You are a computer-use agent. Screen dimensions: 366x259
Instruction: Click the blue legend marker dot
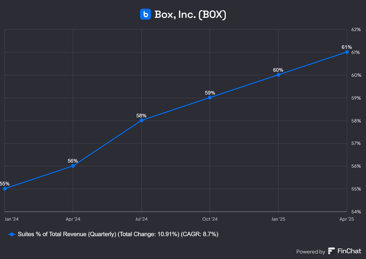tap(12, 234)
